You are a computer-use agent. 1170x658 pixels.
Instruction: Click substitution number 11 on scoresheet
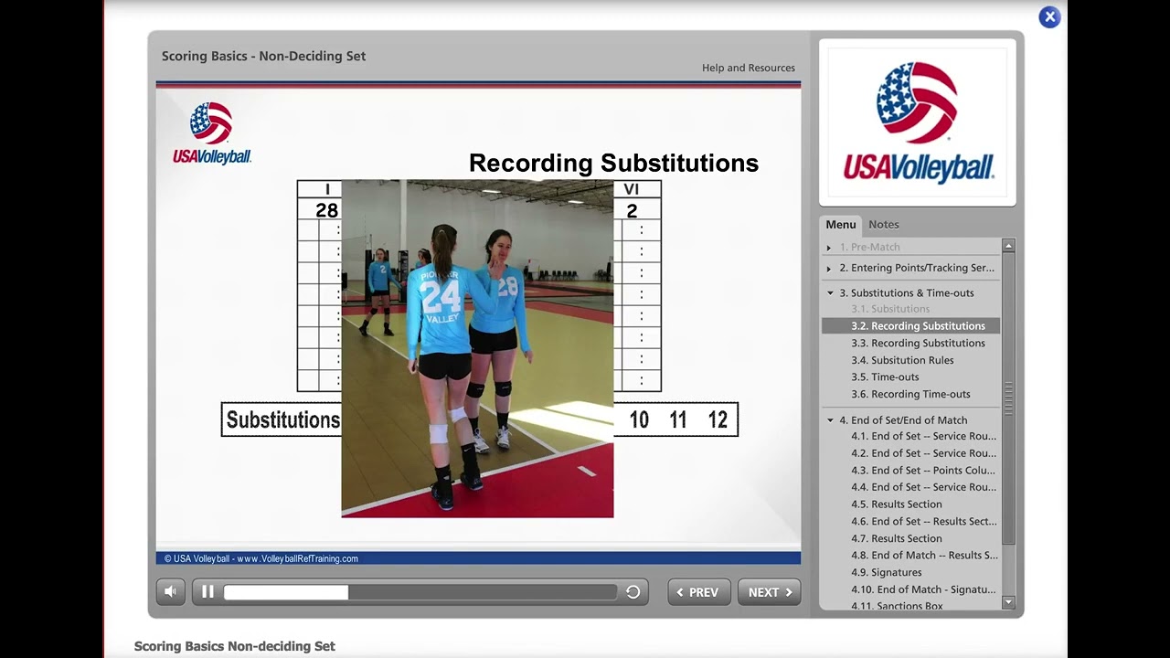(x=677, y=419)
